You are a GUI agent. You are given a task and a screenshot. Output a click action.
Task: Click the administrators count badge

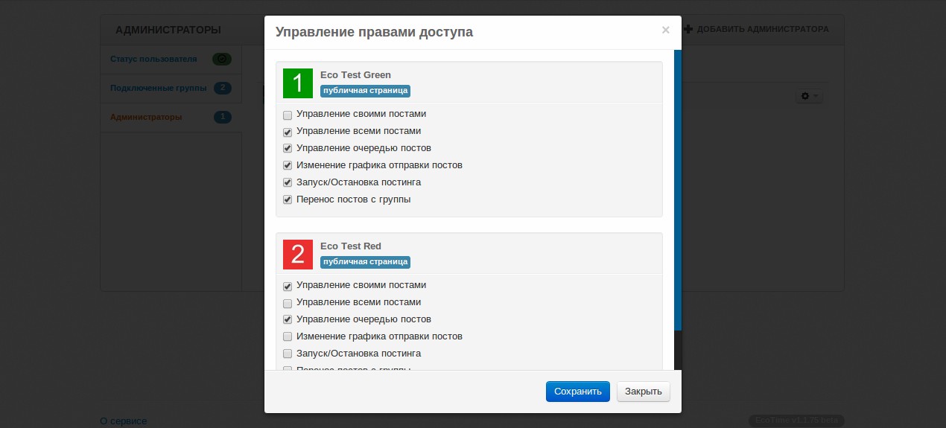click(x=222, y=117)
